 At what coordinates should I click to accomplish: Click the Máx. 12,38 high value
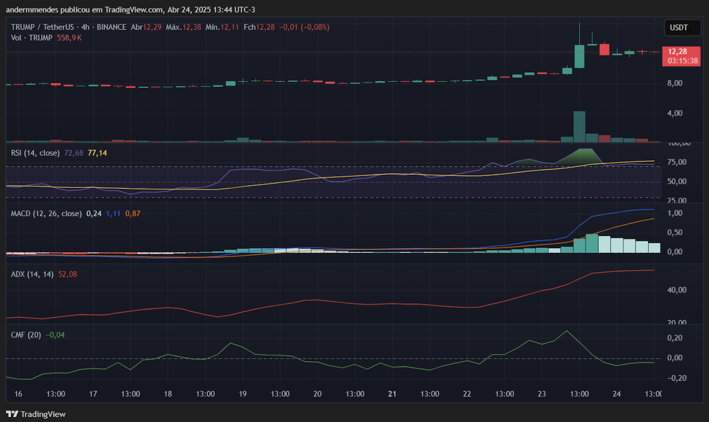[184, 27]
